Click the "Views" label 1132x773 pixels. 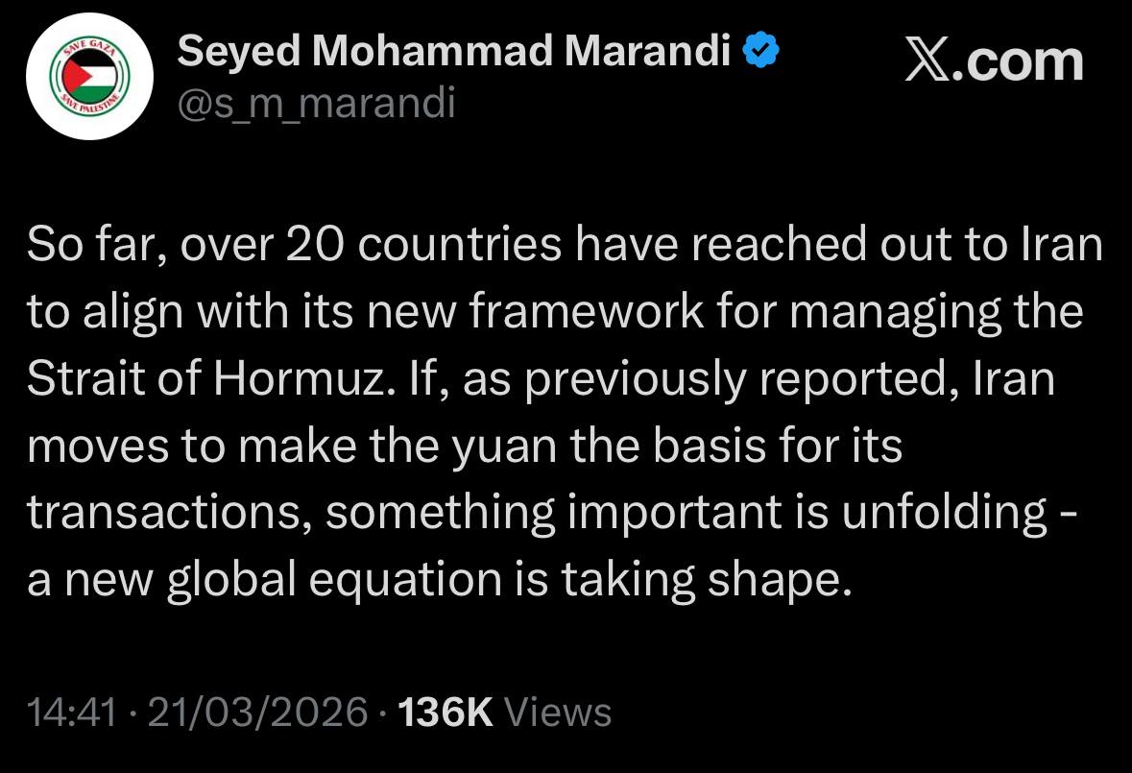(x=558, y=713)
